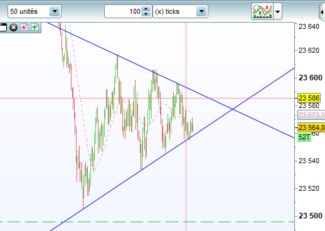This screenshot has width=325, height=231.
Task: Click the green 52T countdown label
Action: [304, 137]
